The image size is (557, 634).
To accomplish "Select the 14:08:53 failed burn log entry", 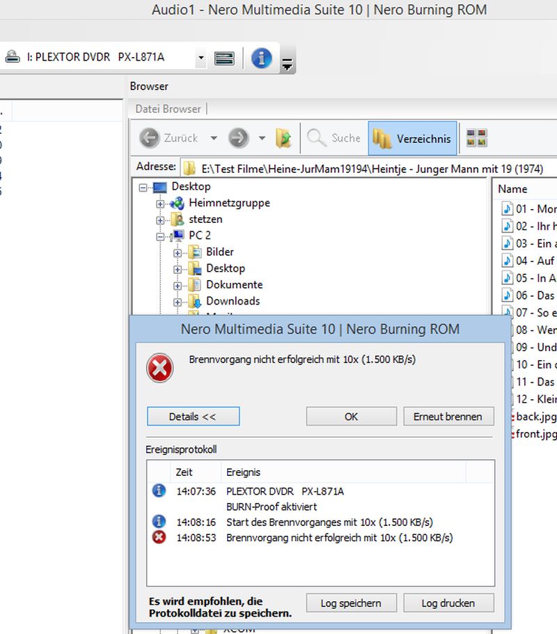I will point(320,537).
